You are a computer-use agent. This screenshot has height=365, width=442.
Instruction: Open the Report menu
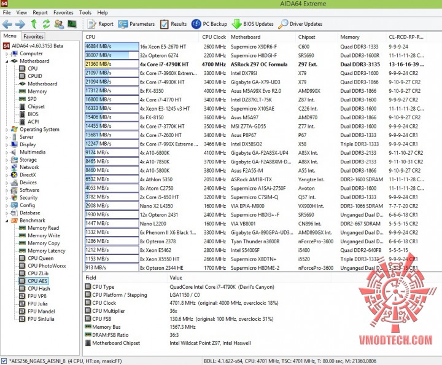pyautogui.click(x=40, y=13)
